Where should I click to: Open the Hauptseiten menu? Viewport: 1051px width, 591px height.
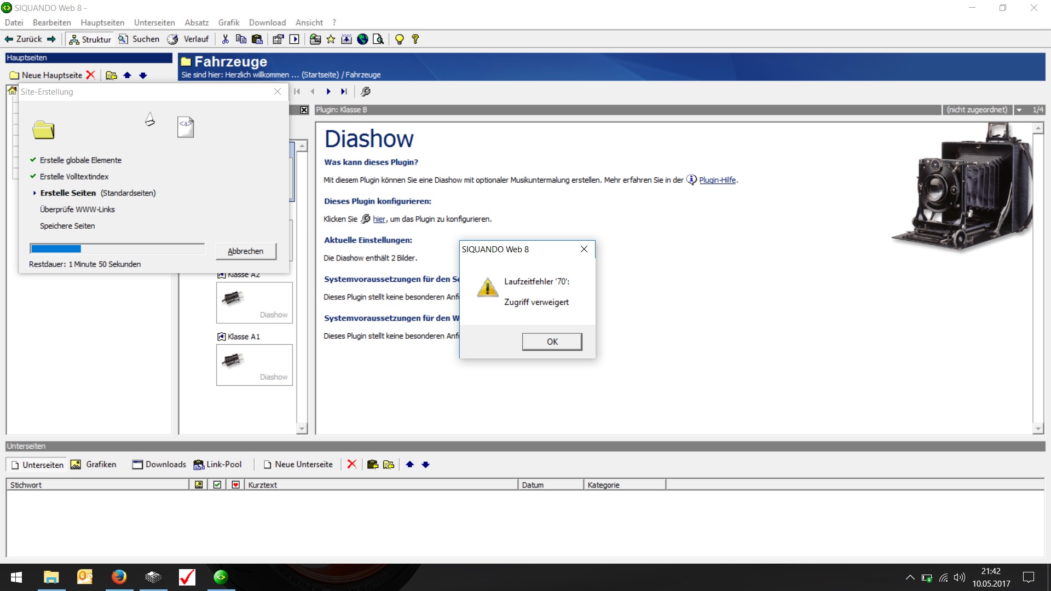102,22
